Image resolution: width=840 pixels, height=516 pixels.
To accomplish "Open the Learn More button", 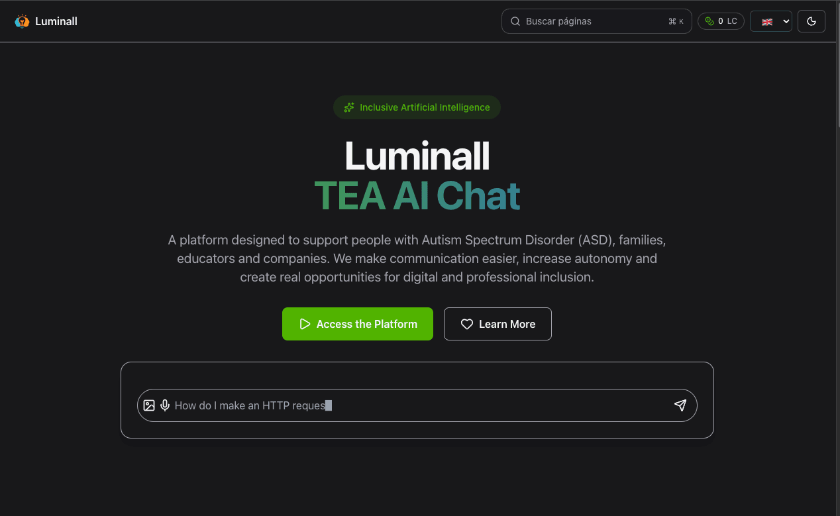I will coord(498,324).
